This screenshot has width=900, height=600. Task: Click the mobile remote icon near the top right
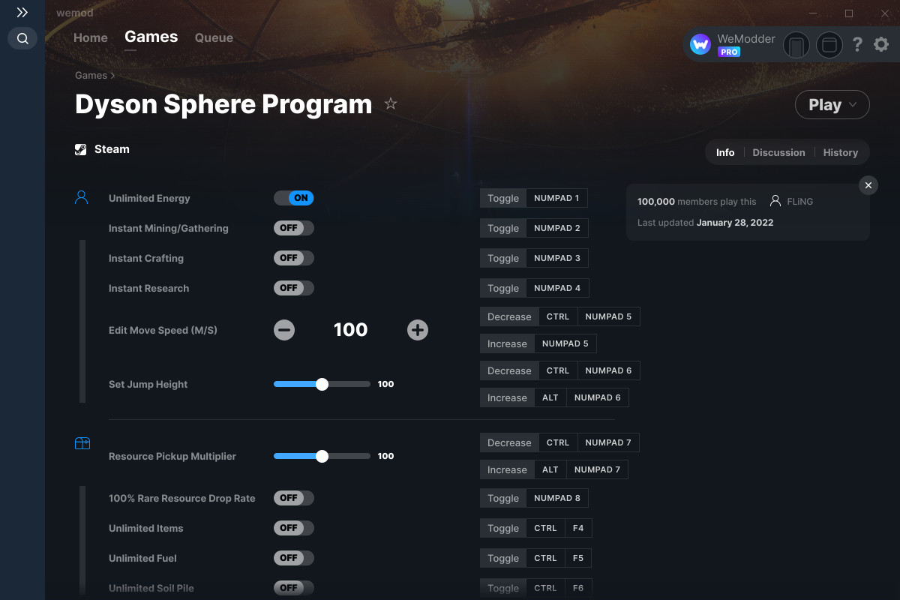[x=796, y=45]
